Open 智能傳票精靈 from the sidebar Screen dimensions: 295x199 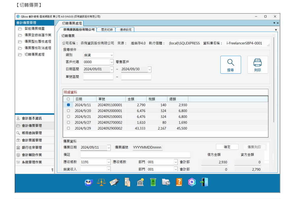pos(35,29)
